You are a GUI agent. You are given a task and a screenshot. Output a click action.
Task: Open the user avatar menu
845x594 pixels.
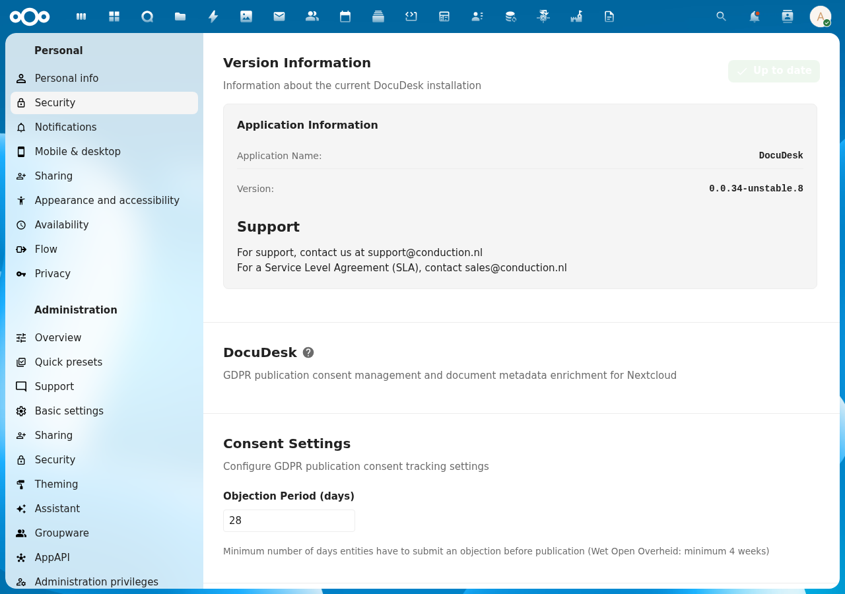[x=821, y=16]
